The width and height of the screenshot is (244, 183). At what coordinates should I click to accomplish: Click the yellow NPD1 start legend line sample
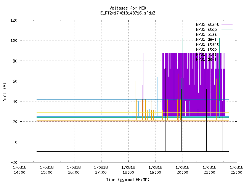[227, 44]
